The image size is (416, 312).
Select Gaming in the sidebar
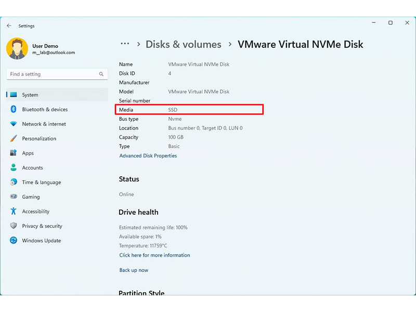coord(57,197)
